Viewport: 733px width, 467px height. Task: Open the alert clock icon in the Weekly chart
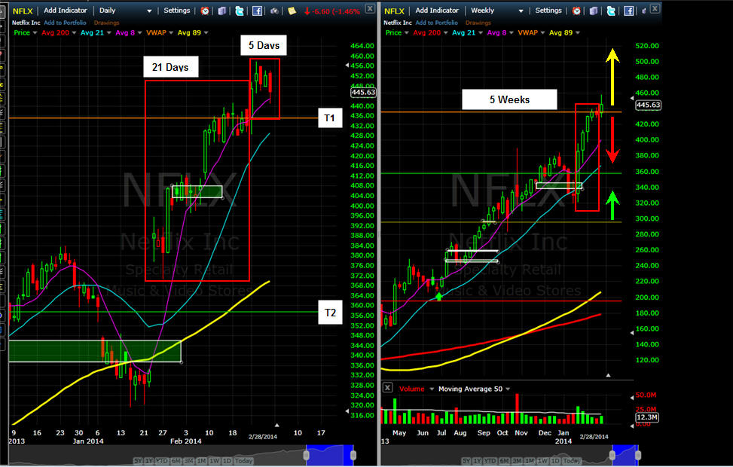click(x=576, y=11)
